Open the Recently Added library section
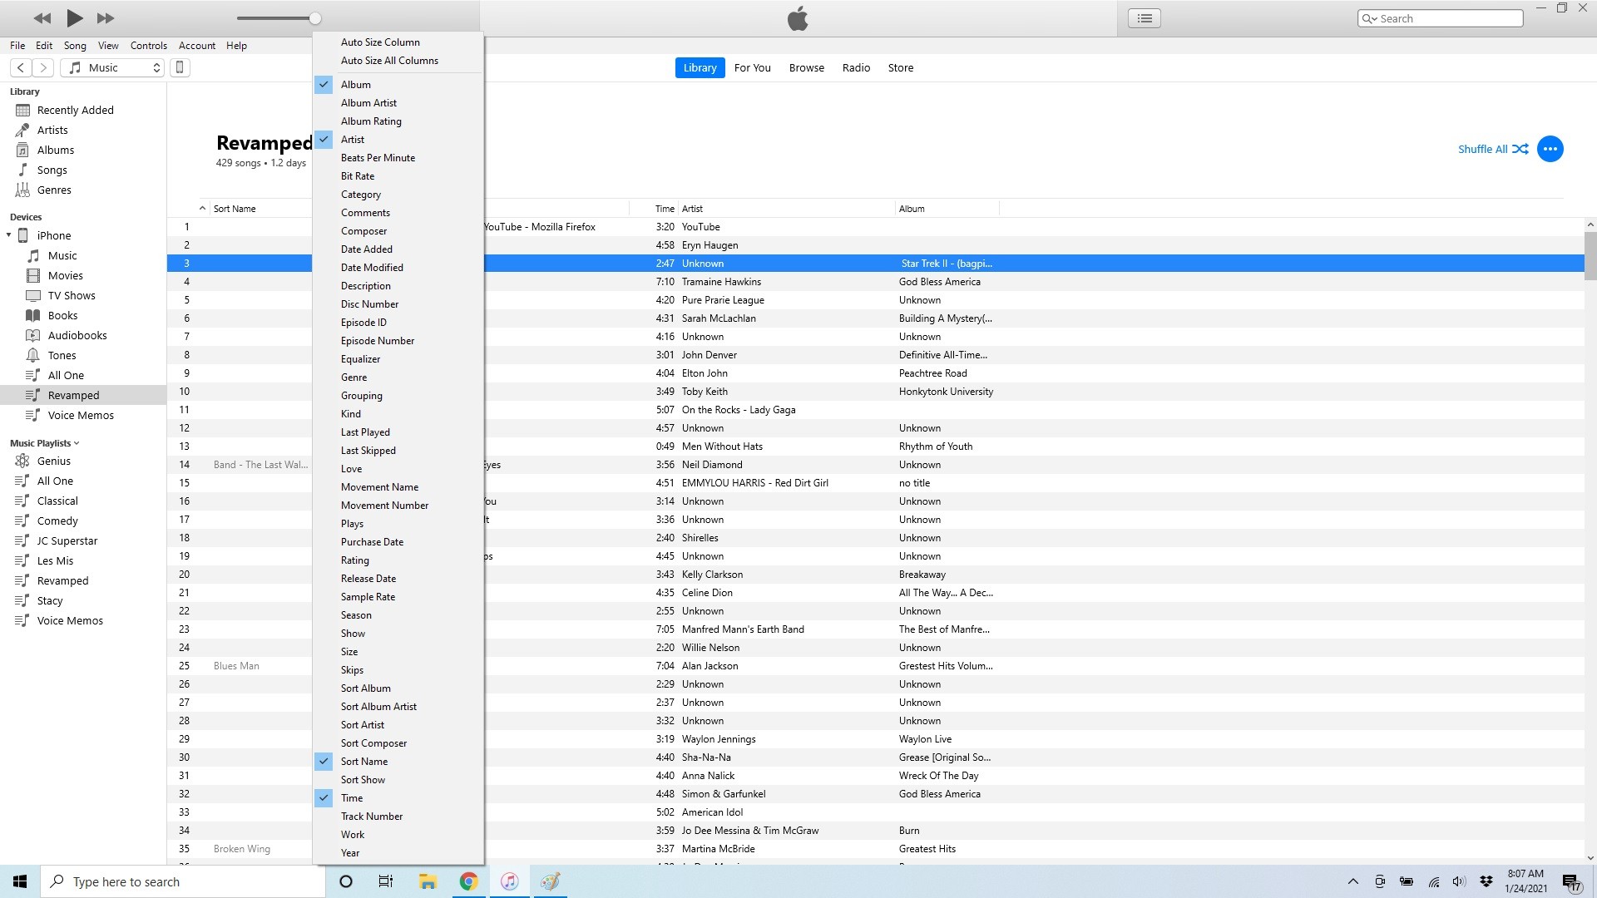 click(x=75, y=109)
